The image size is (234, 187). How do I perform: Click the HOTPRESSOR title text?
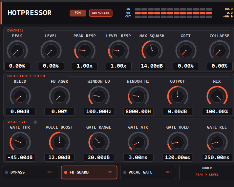pyautogui.click(x=30, y=13)
